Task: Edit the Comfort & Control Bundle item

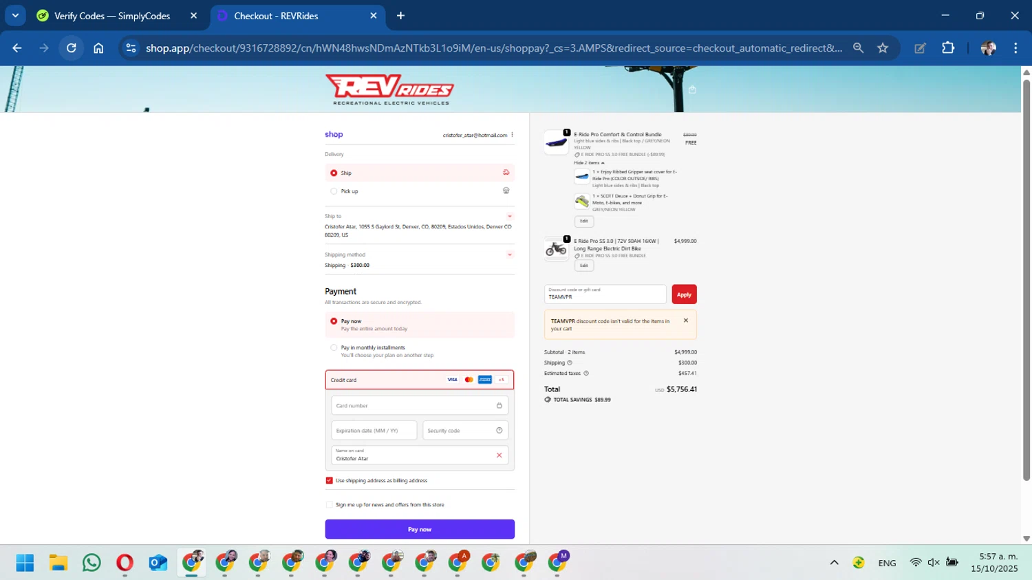Action: [x=584, y=221]
